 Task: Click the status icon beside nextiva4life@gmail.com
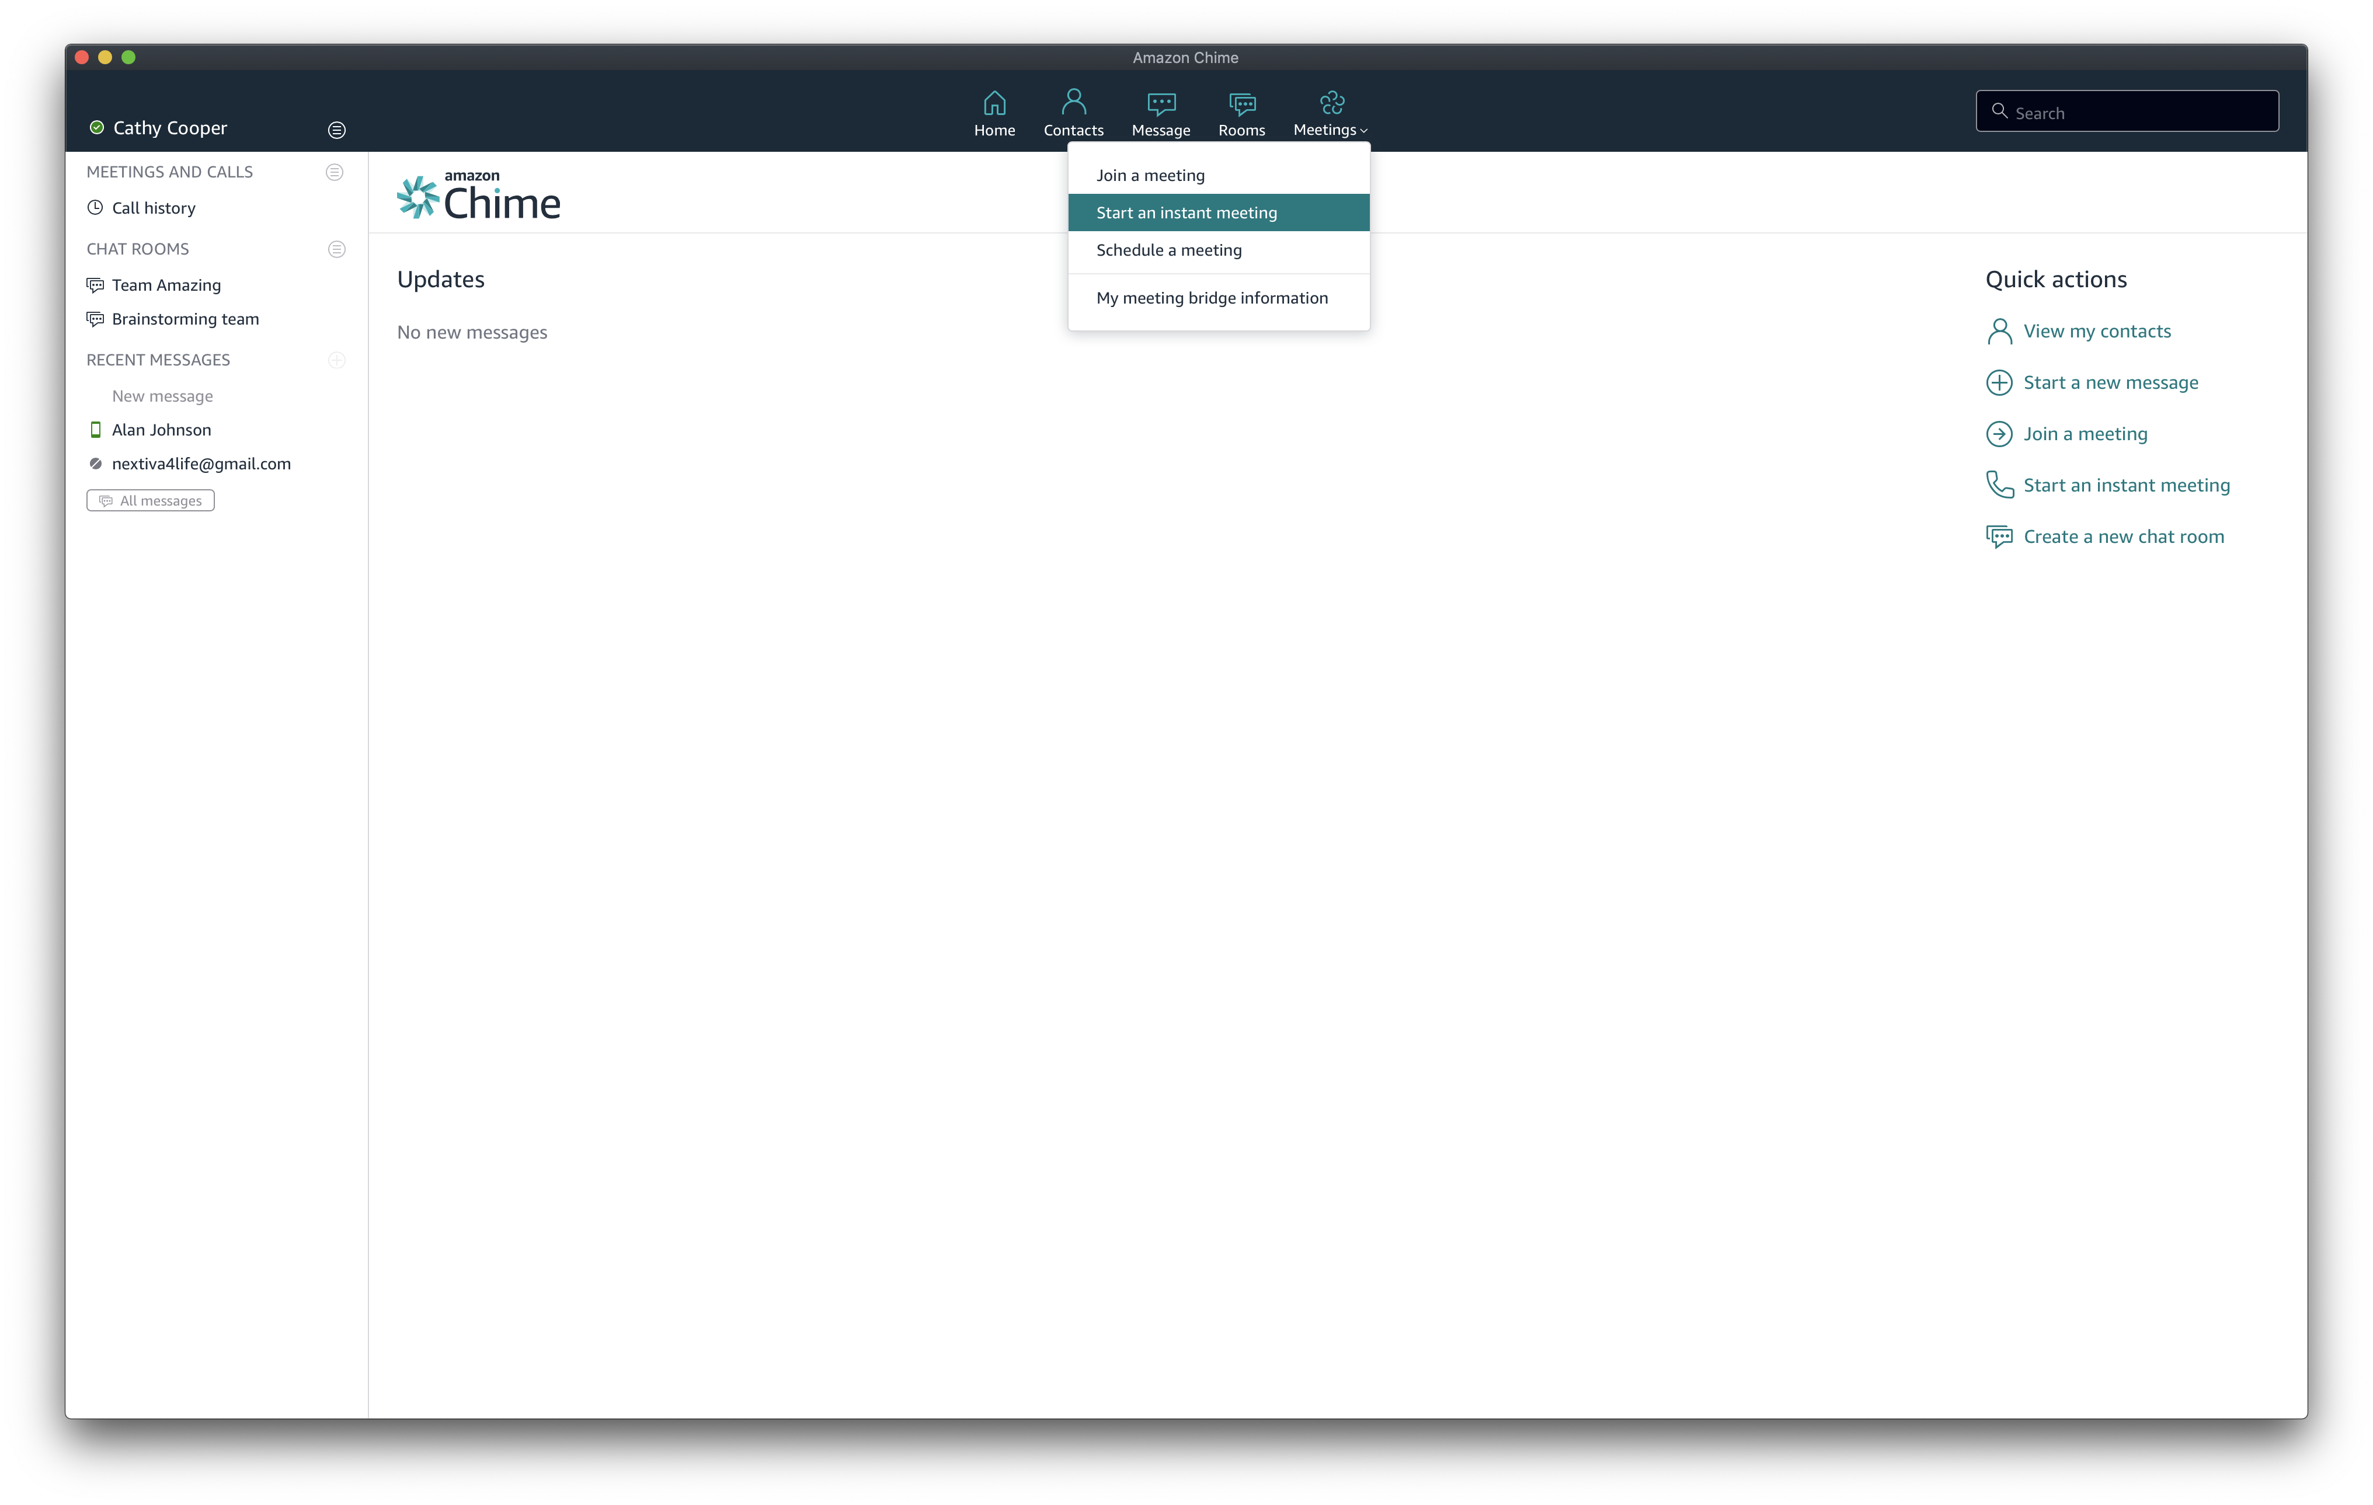click(96, 463)
